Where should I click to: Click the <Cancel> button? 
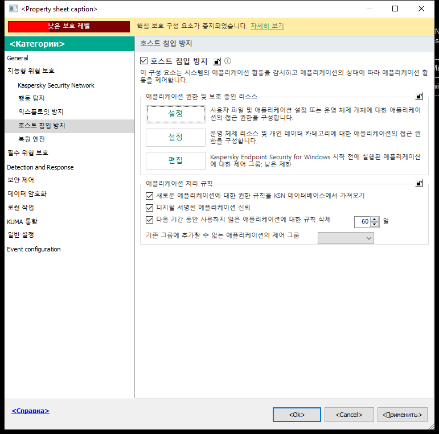[349, 415]
